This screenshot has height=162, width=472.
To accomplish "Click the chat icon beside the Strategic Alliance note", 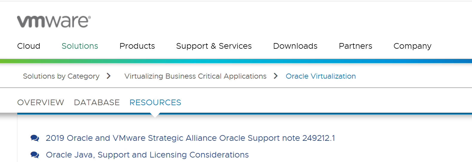I will 35,138.
